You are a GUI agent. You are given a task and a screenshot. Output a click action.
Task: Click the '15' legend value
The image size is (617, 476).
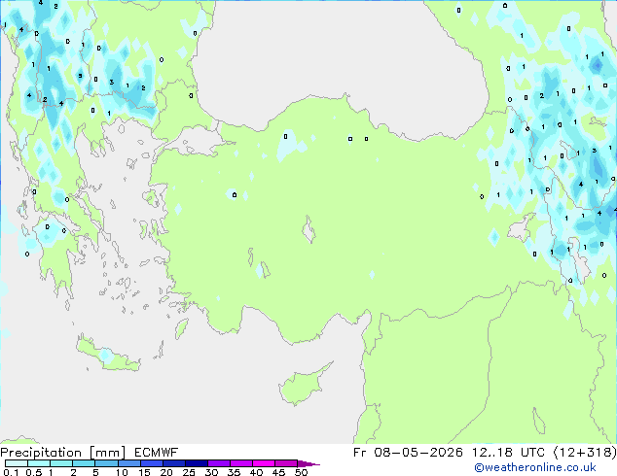(144, 472)
